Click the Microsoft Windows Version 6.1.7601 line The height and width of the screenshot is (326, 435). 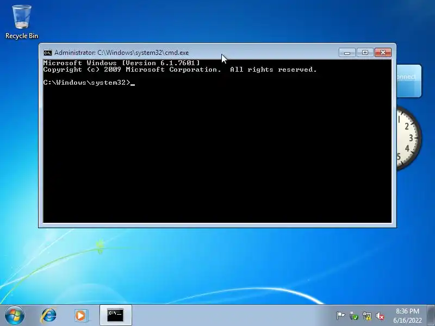121,63
